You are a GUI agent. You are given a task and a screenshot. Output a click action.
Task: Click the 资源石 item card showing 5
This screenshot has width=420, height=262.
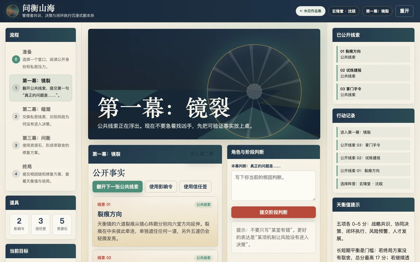coord(62,224)
